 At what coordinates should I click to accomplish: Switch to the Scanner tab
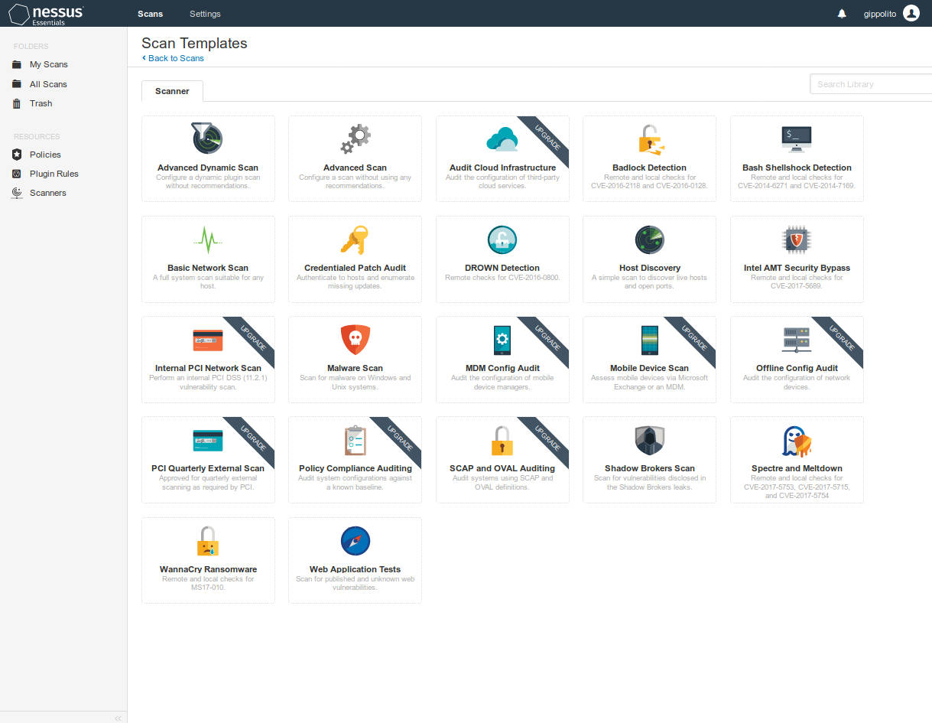tap(172, 91)
